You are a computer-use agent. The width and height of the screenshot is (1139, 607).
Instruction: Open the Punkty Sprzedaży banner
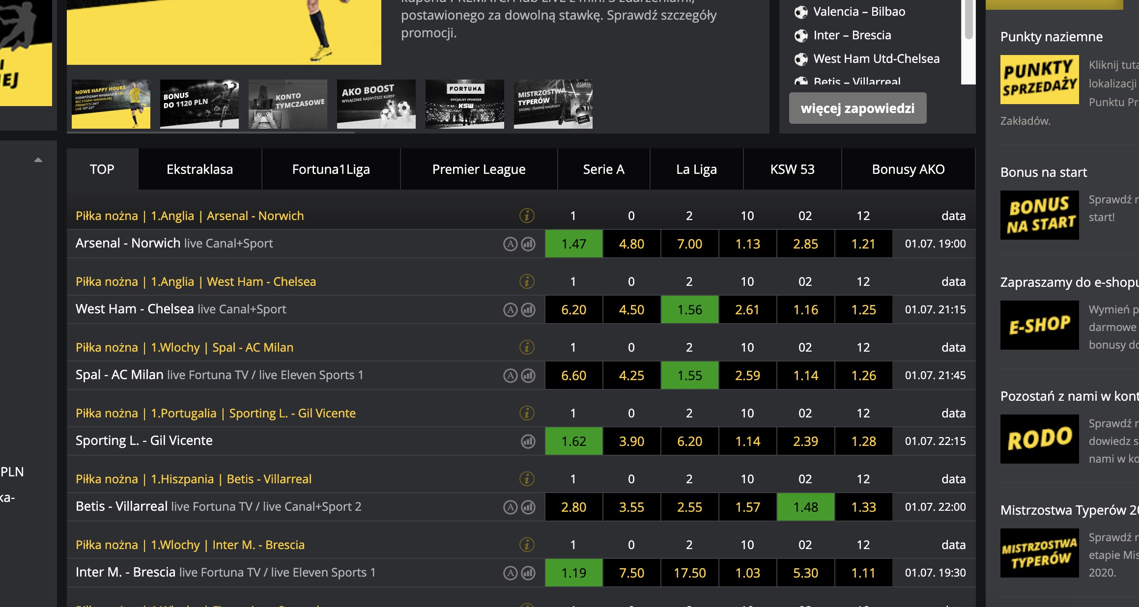tap(1040, 80)
